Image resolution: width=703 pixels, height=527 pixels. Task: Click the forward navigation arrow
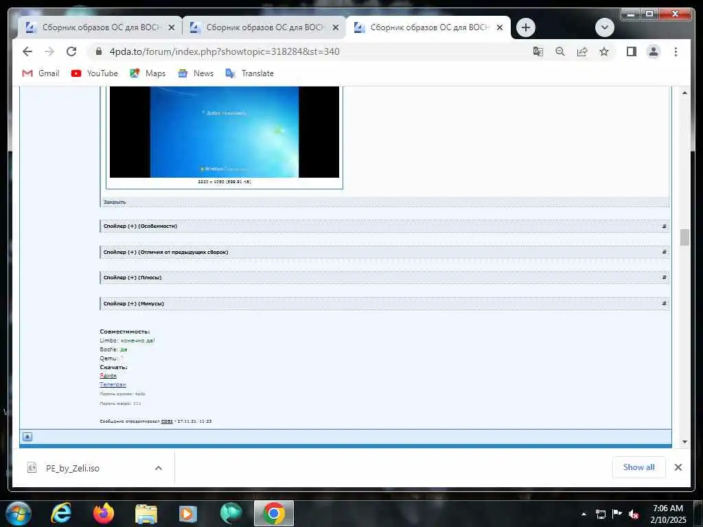click(x=49, y=51)
